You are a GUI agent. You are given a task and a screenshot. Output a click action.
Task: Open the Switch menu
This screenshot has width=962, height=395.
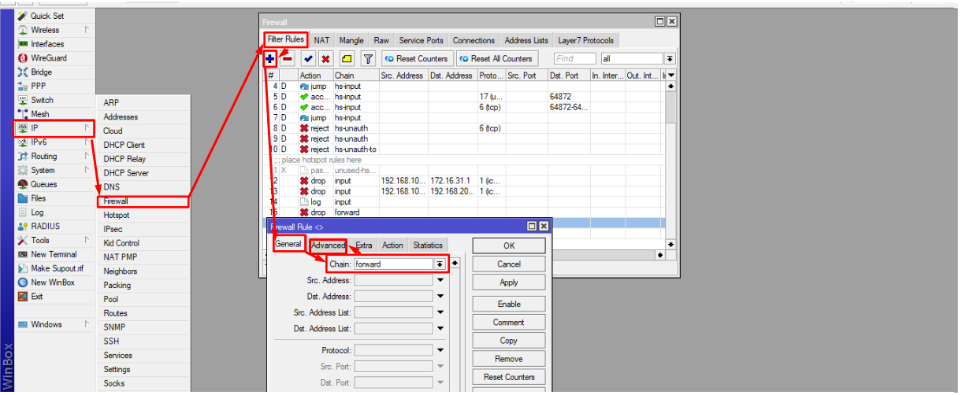tap(43, 100)
